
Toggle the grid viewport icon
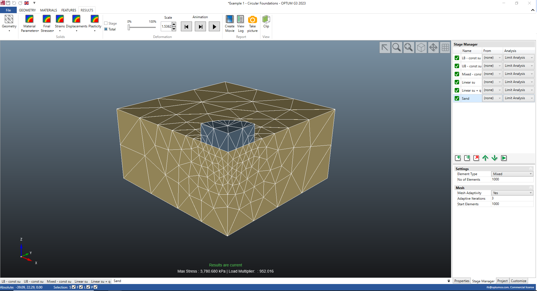(x=445, y=47)
